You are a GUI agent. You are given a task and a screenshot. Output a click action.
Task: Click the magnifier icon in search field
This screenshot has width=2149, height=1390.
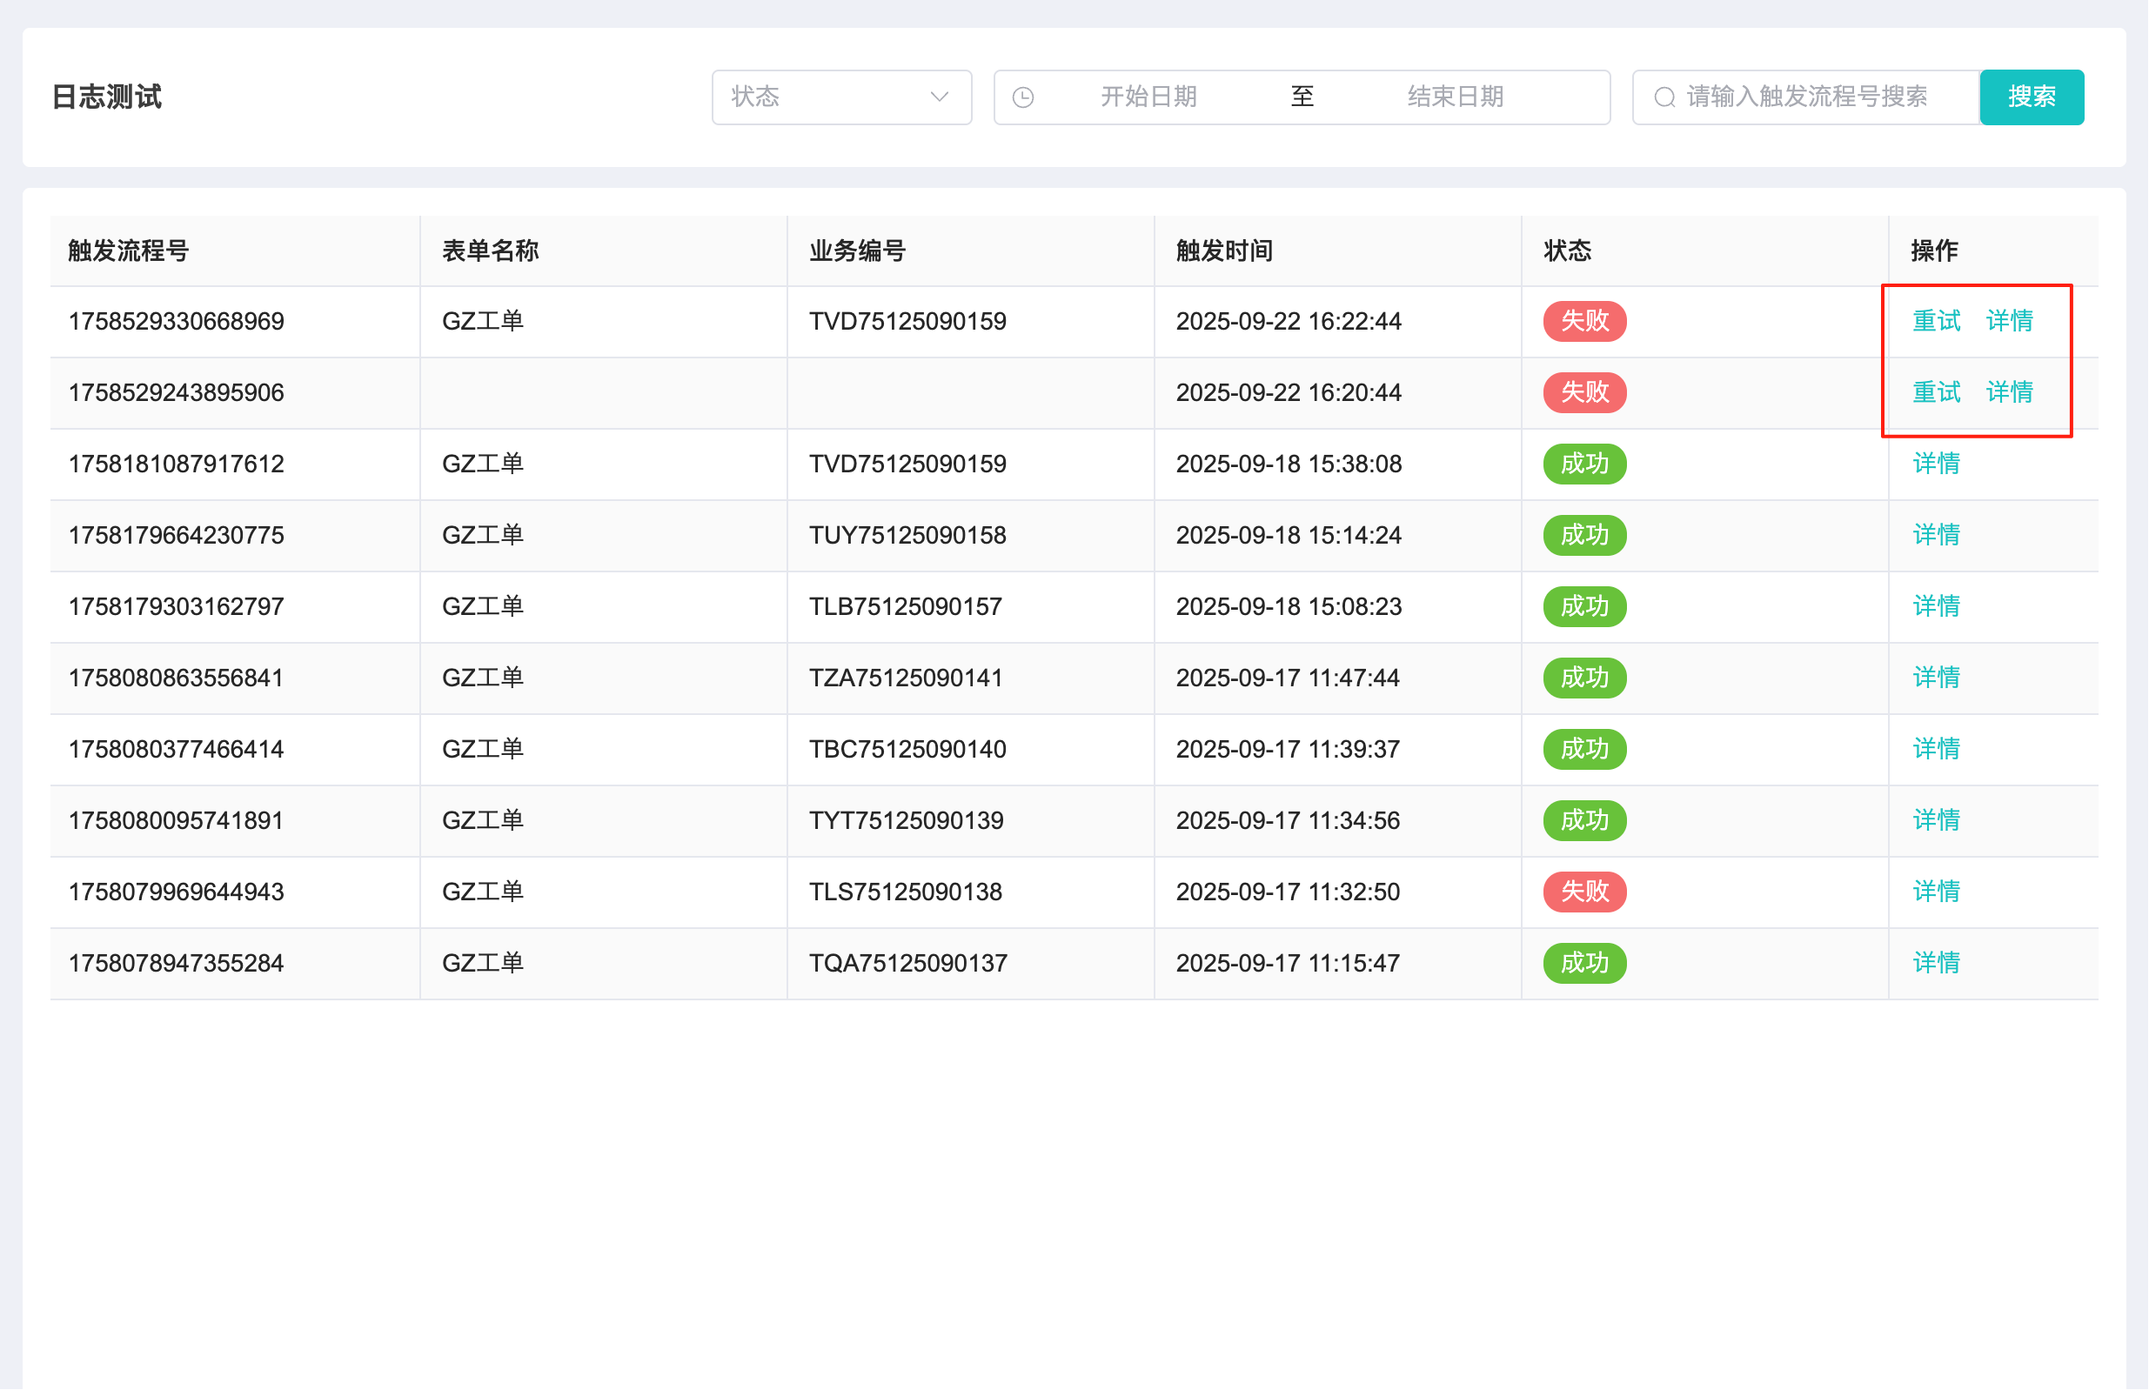[1664, 97]
